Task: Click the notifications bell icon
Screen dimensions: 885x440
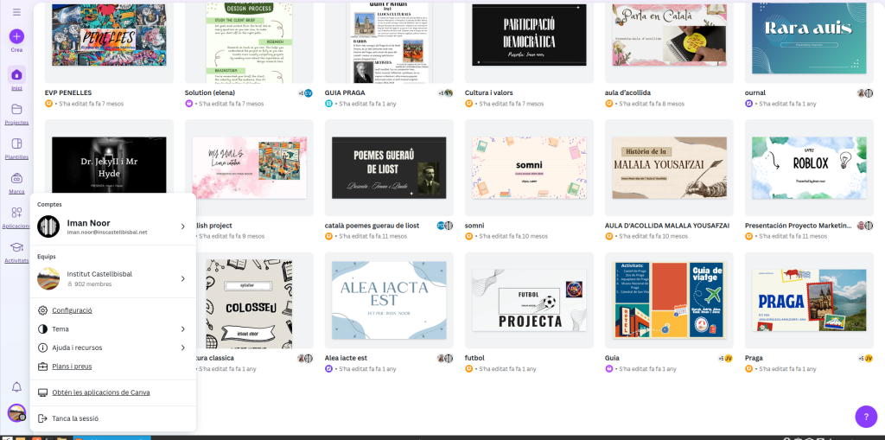Action: click(16, 386)
